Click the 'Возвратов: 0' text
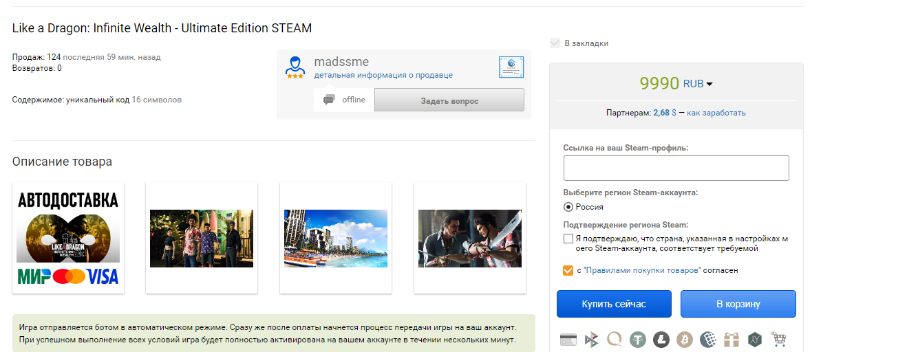 37,68
